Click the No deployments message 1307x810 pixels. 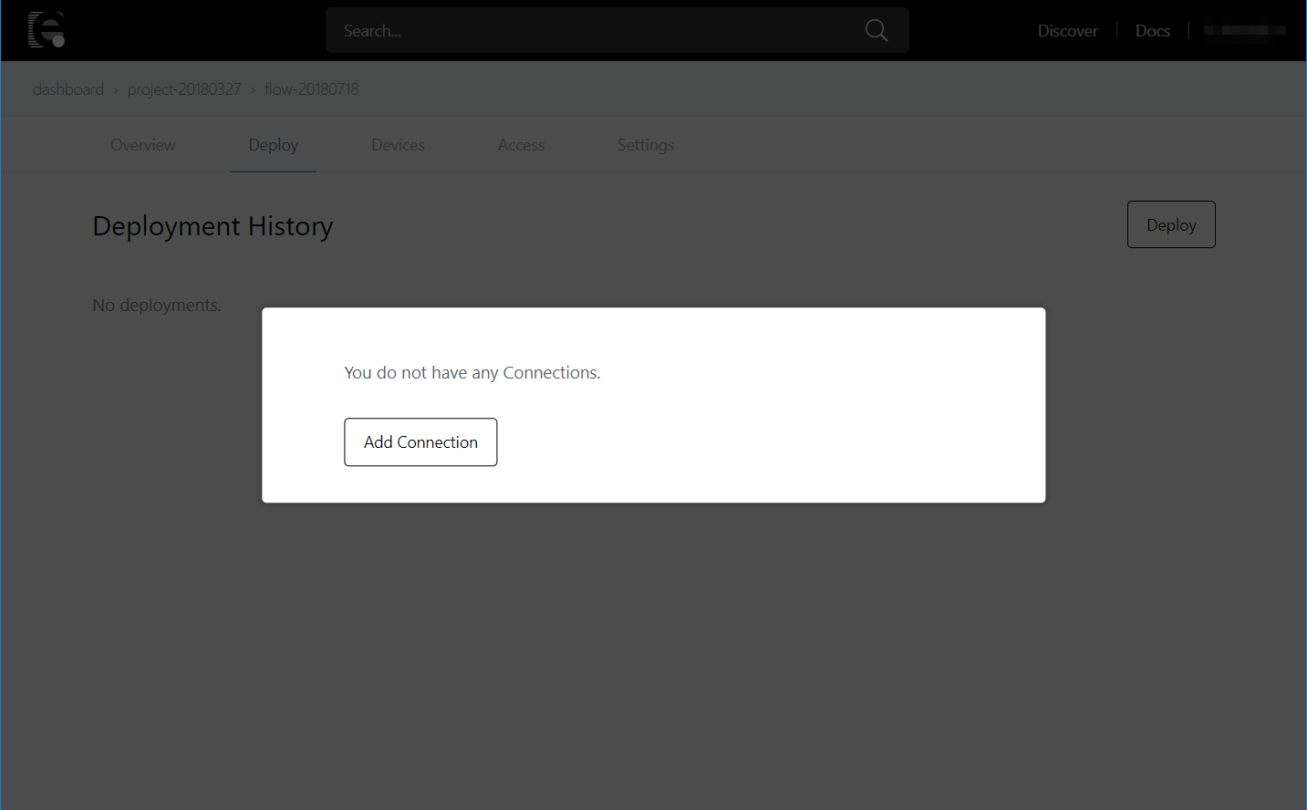(156, 305)
